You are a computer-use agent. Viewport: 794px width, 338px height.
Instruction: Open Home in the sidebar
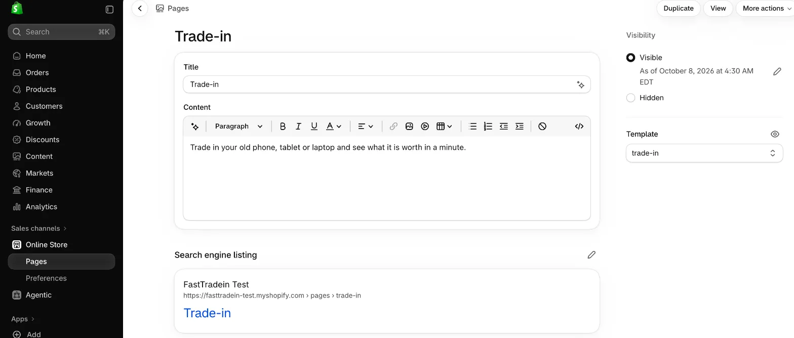pos(61,56)
